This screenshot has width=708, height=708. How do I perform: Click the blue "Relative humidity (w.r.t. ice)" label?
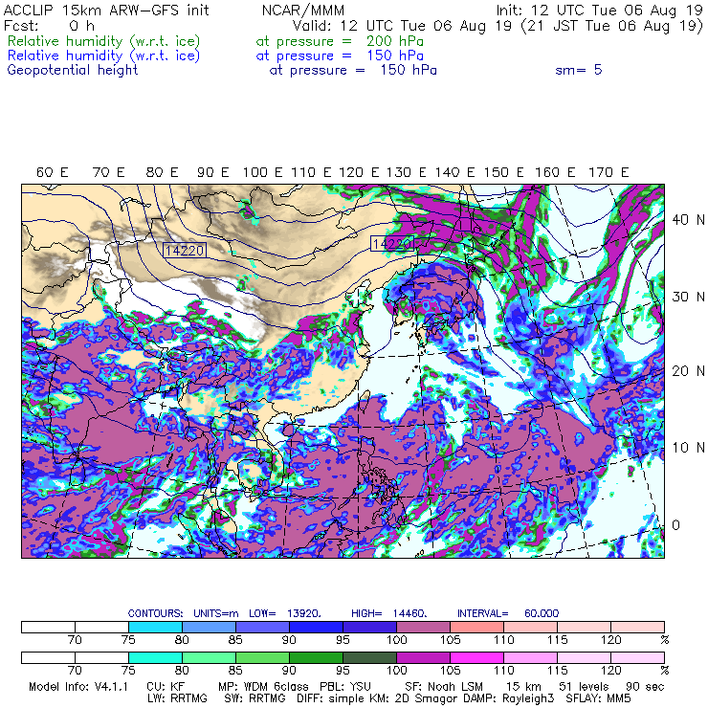click(x=103, y=55)
